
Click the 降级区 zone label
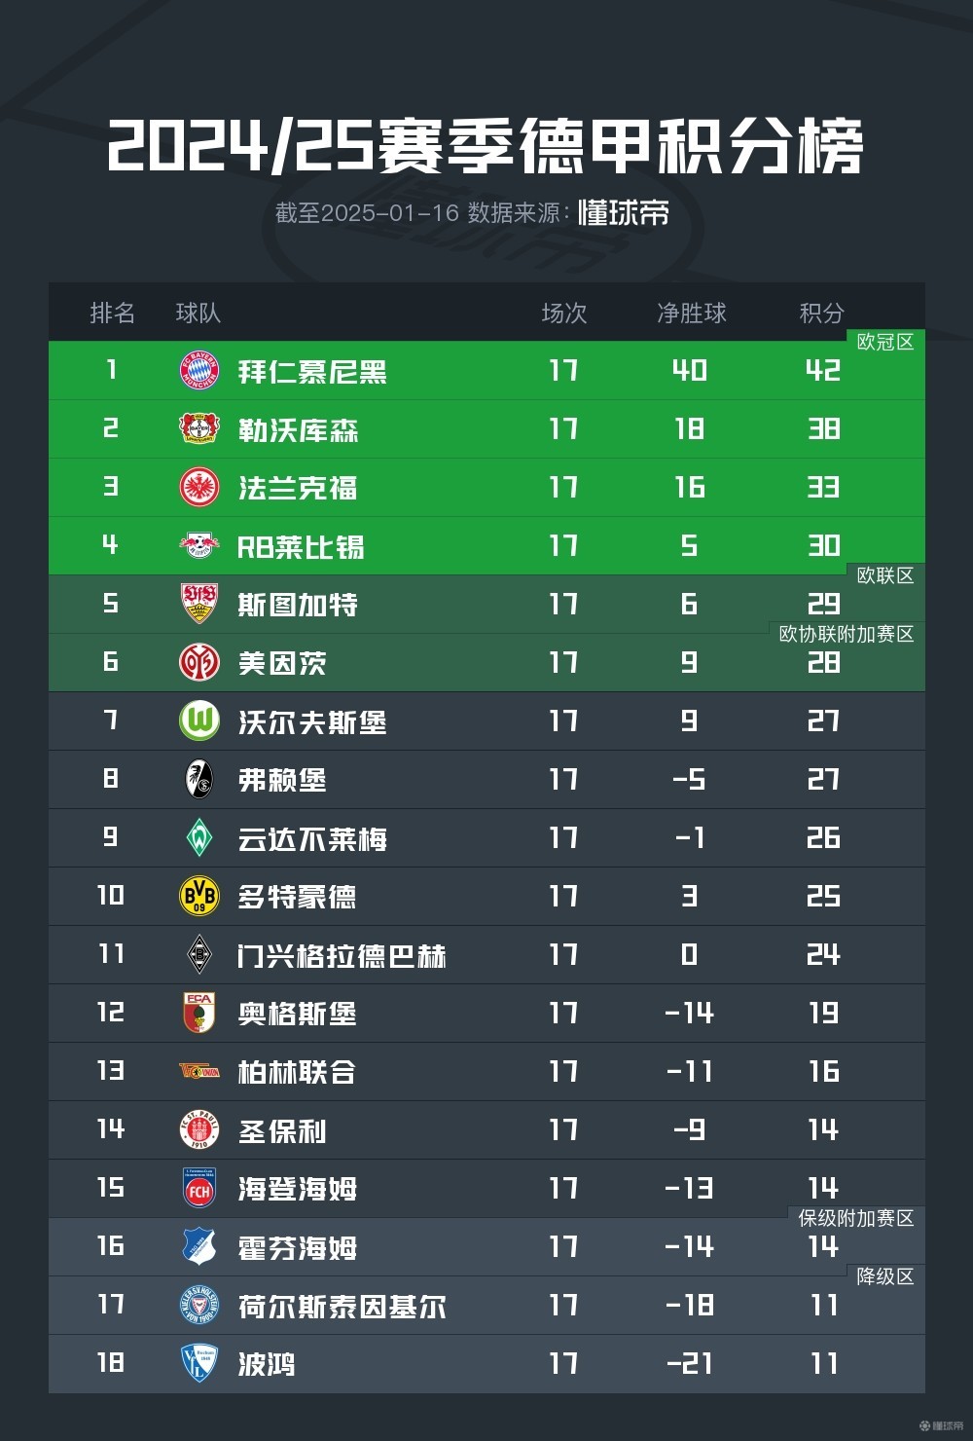[x=885, y=1276]
